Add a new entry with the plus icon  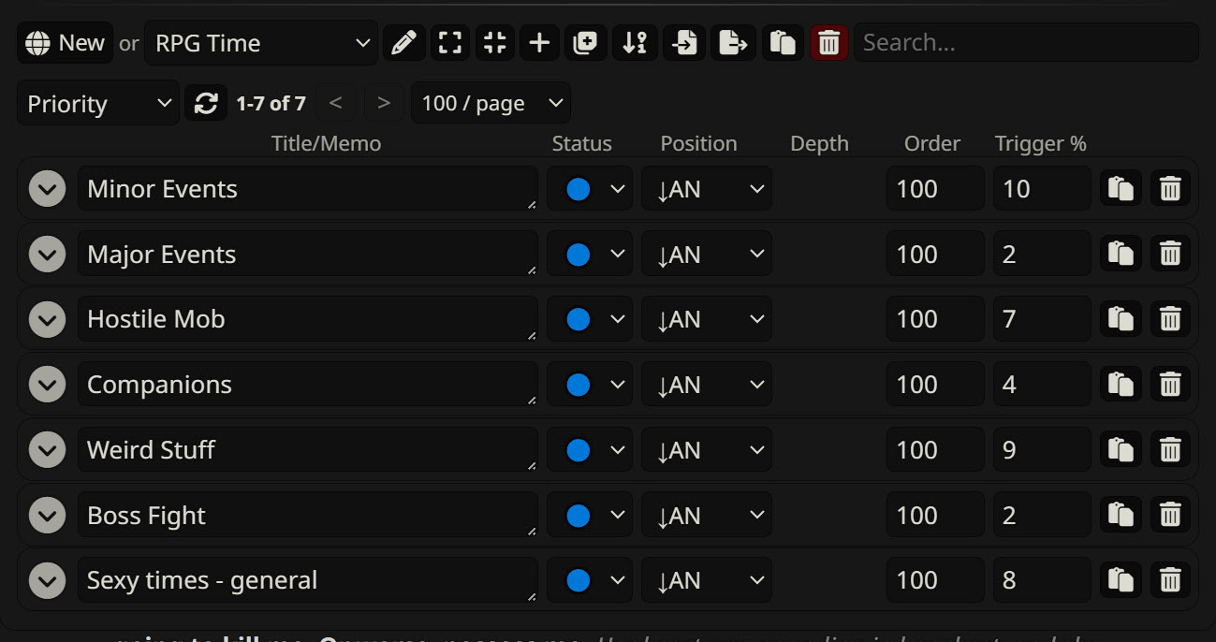pyautogui.click(x=540, y=43)
